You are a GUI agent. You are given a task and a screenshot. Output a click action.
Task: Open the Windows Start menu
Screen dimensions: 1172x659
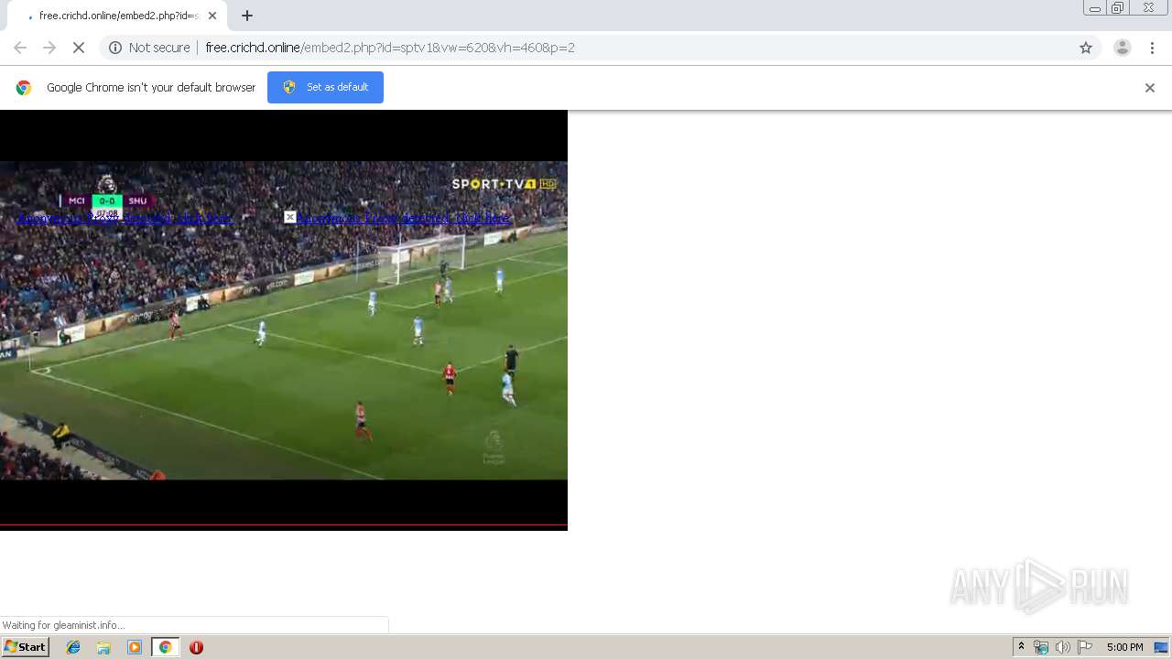pos(26,647)
